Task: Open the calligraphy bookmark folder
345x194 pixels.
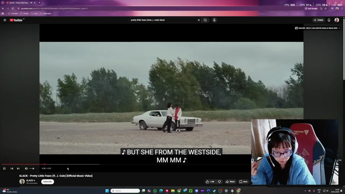Action: tap(45, 13)
